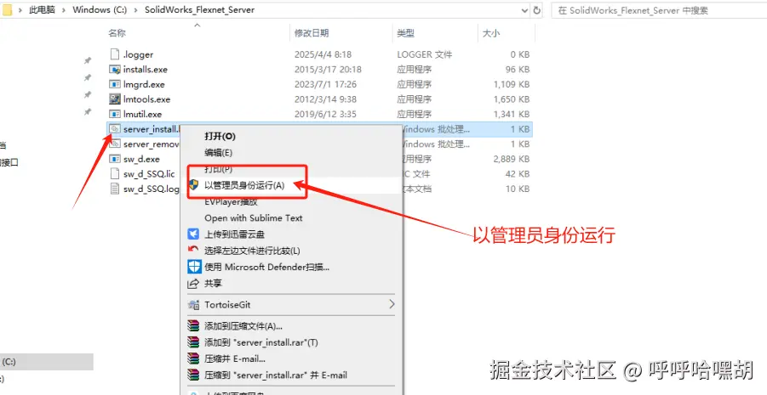
Task: Click the WinRAR icon beside 压缩并 E-mail
Action: click(194, 358)
